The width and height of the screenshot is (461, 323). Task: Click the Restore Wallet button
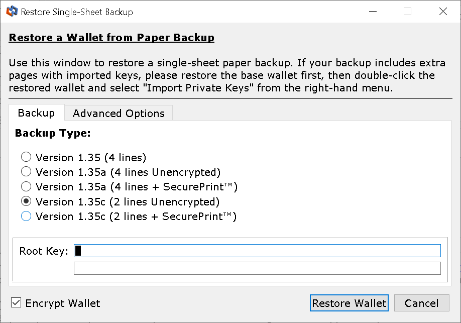click(x=349, y=303)
